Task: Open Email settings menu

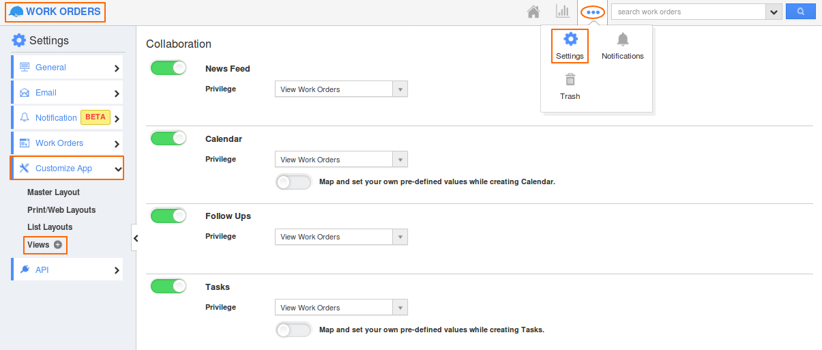Action: [x=67, y=93]
